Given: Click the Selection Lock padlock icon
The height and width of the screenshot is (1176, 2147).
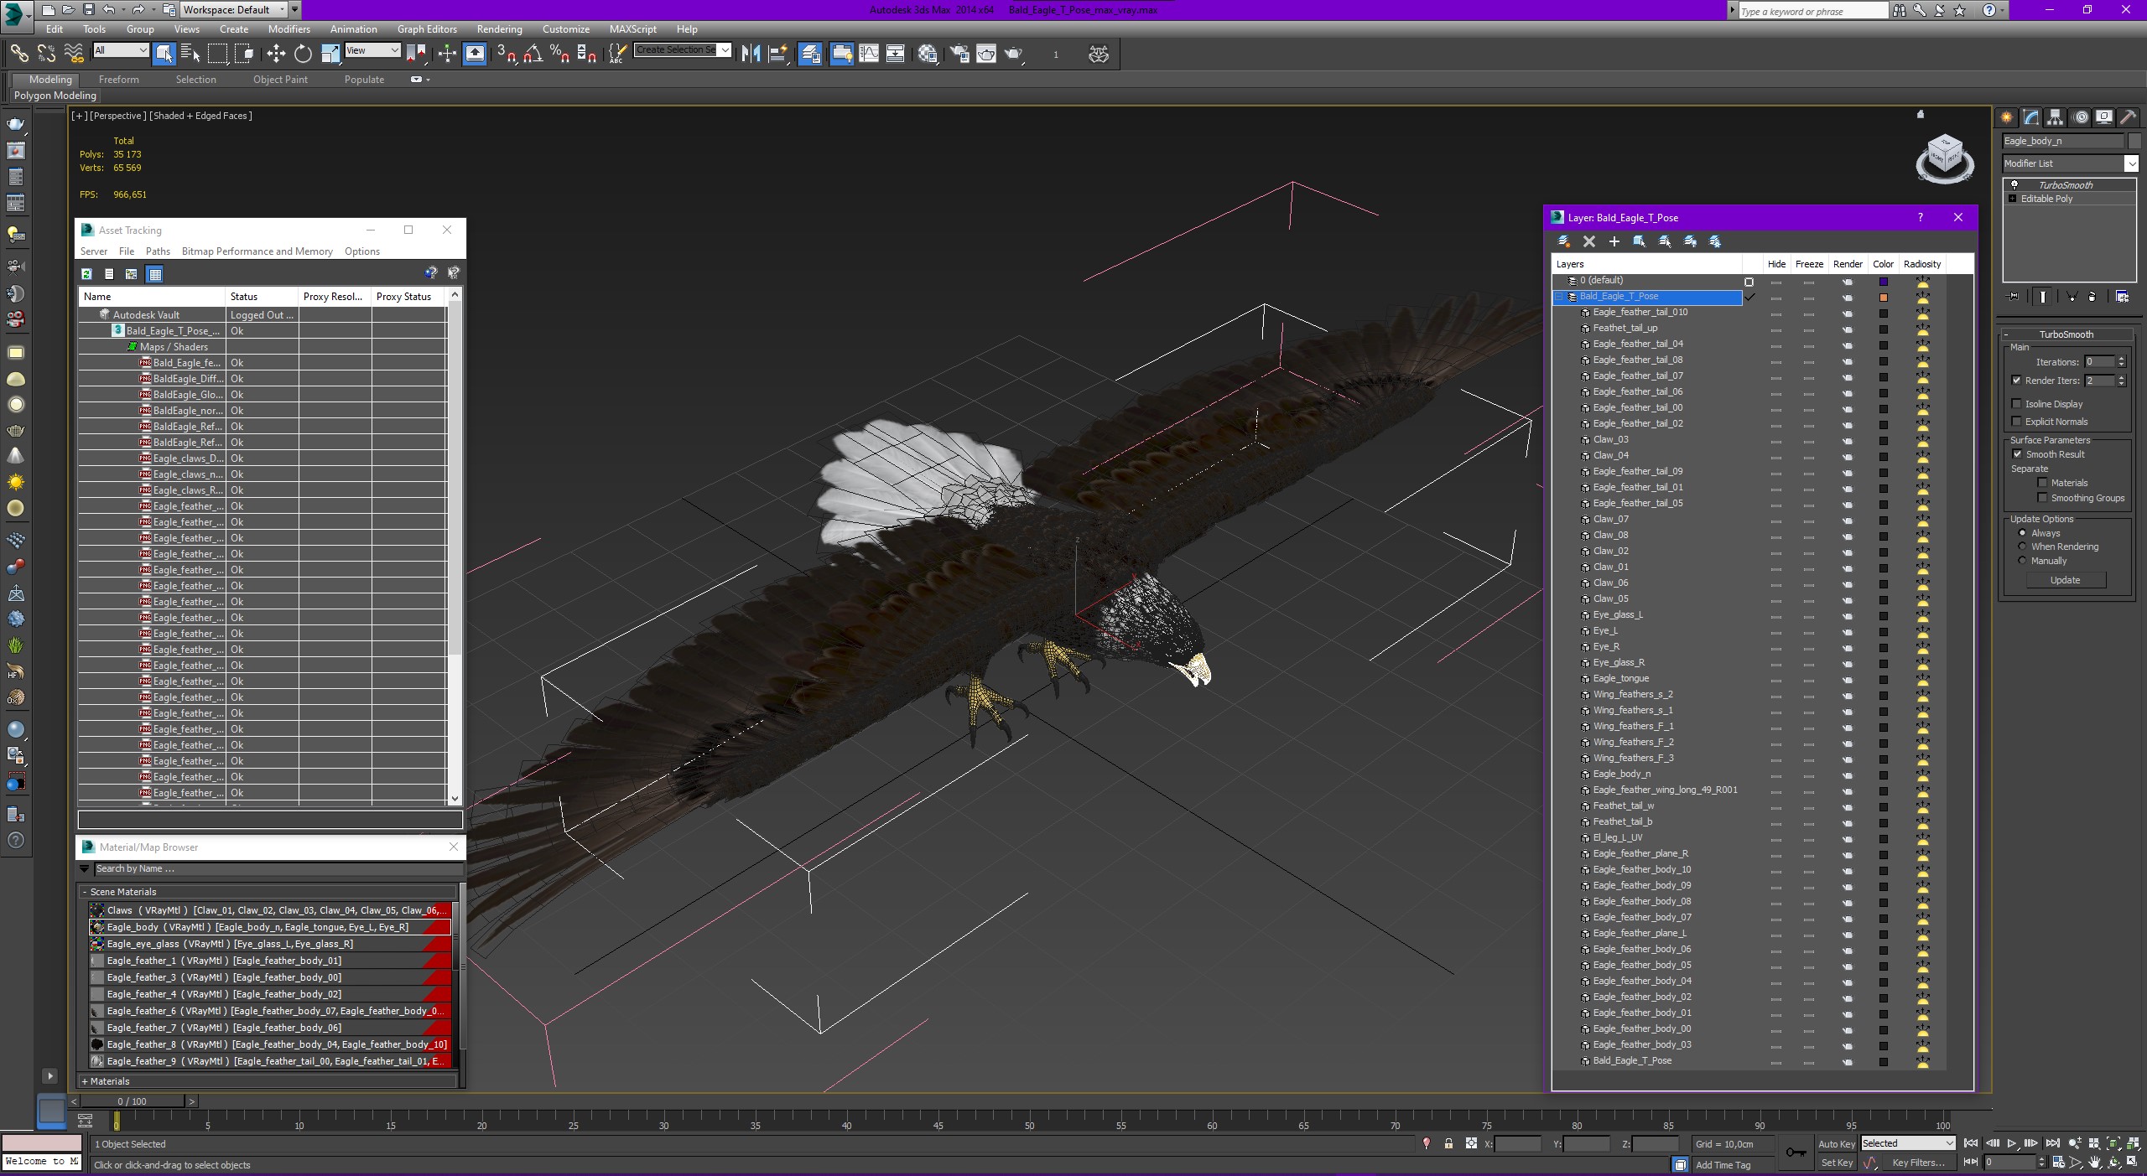Looking at the screenshot, I should pyautogui.click(x=1448, y=1143).
